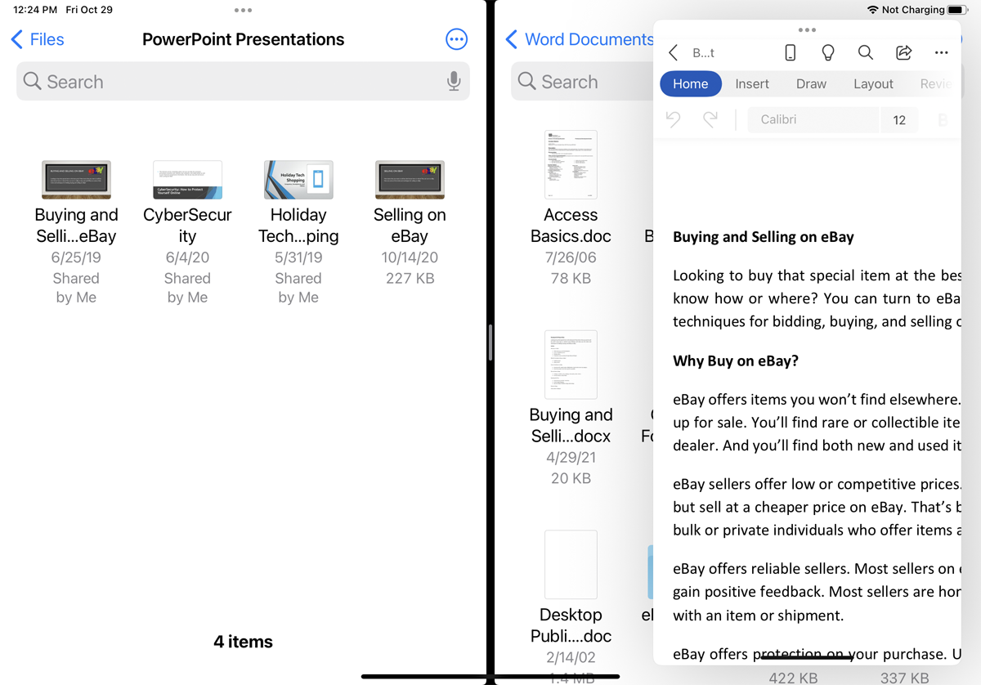
Task: Select the Home ribbon tab
Action: click(691, 83)
